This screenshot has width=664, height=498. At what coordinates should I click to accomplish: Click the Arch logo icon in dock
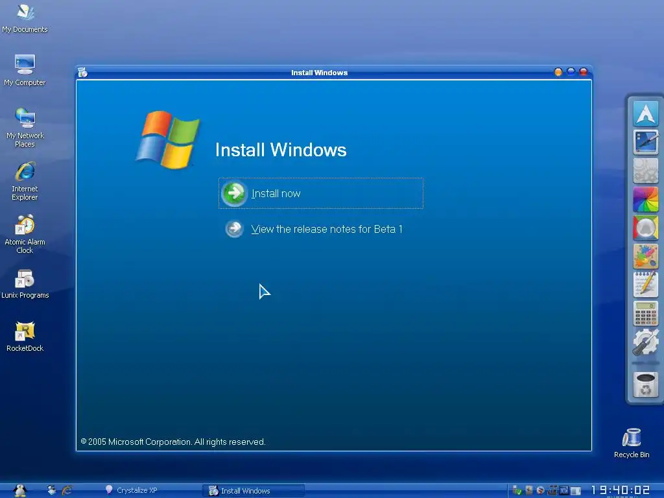[x=645, y=113]
